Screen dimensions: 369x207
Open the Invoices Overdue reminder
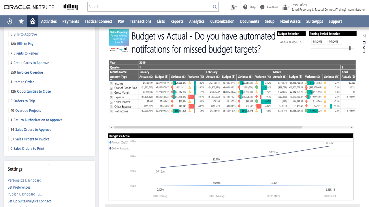30,72
